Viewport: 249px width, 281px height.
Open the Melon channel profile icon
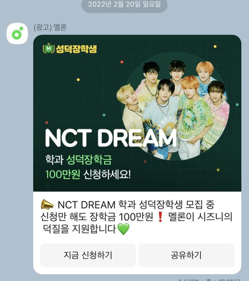pyautogui.click(x=17, y=34)
